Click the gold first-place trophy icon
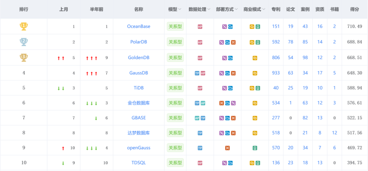The image size is (368, 171). (x=24, y=26)
